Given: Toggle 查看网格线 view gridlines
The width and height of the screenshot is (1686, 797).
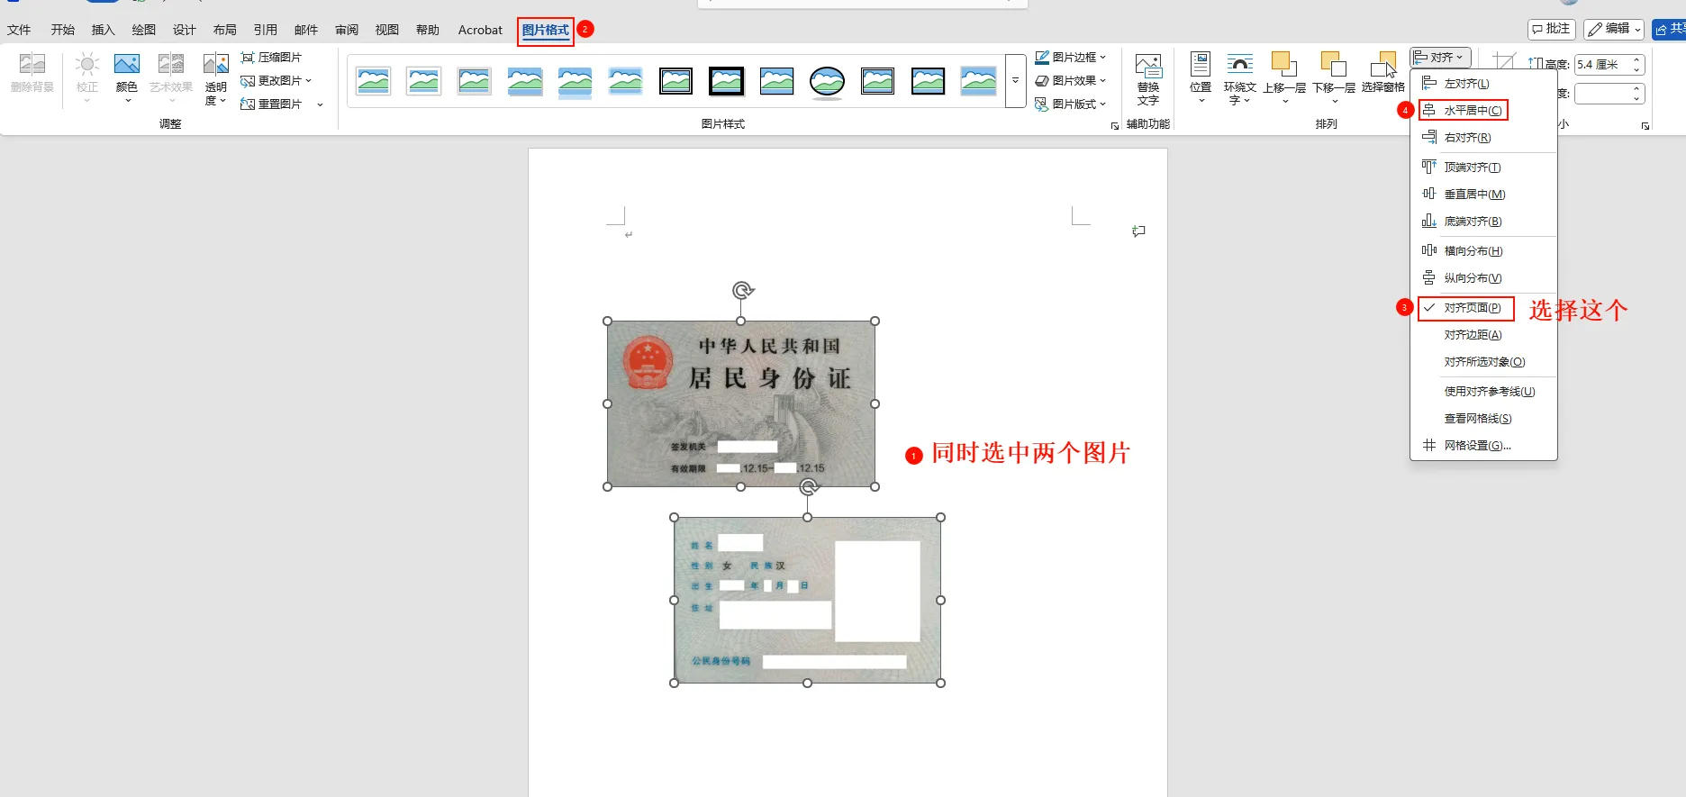Looking at the screenshot, I should (1477, 419).
